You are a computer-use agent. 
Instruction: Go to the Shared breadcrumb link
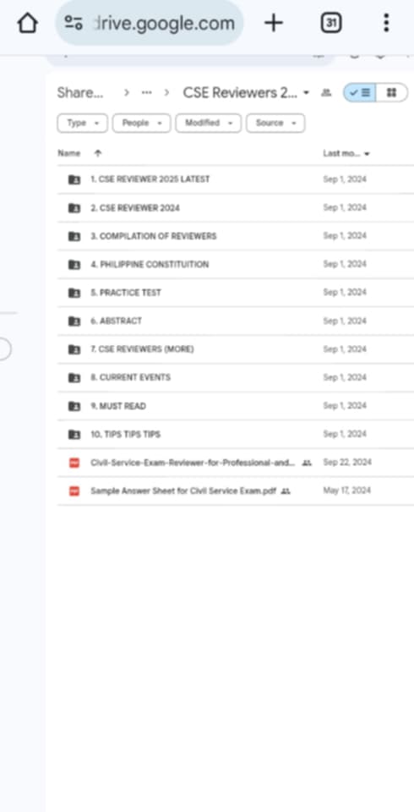pyautogui.click(x=80, y=93)
